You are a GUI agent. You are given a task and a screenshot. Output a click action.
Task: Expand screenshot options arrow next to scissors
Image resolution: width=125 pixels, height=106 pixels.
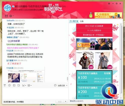pos(25,85)
